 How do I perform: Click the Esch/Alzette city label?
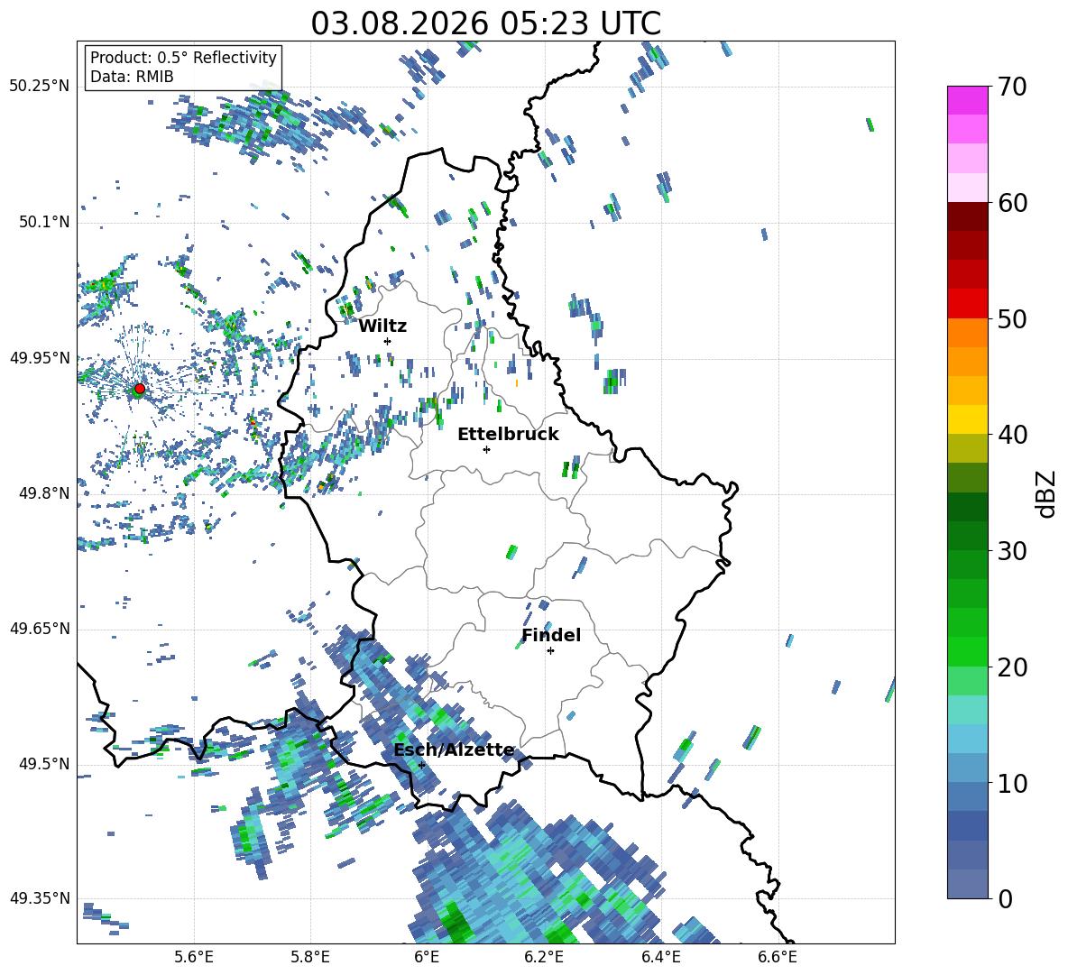click(455, 750)
